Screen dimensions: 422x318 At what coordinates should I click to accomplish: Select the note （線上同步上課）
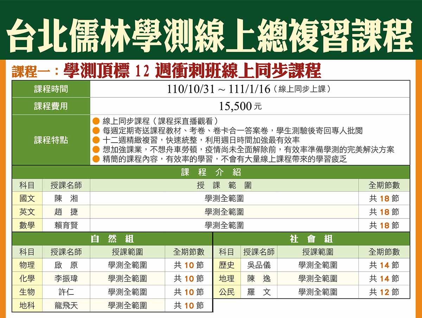[302, 89]
